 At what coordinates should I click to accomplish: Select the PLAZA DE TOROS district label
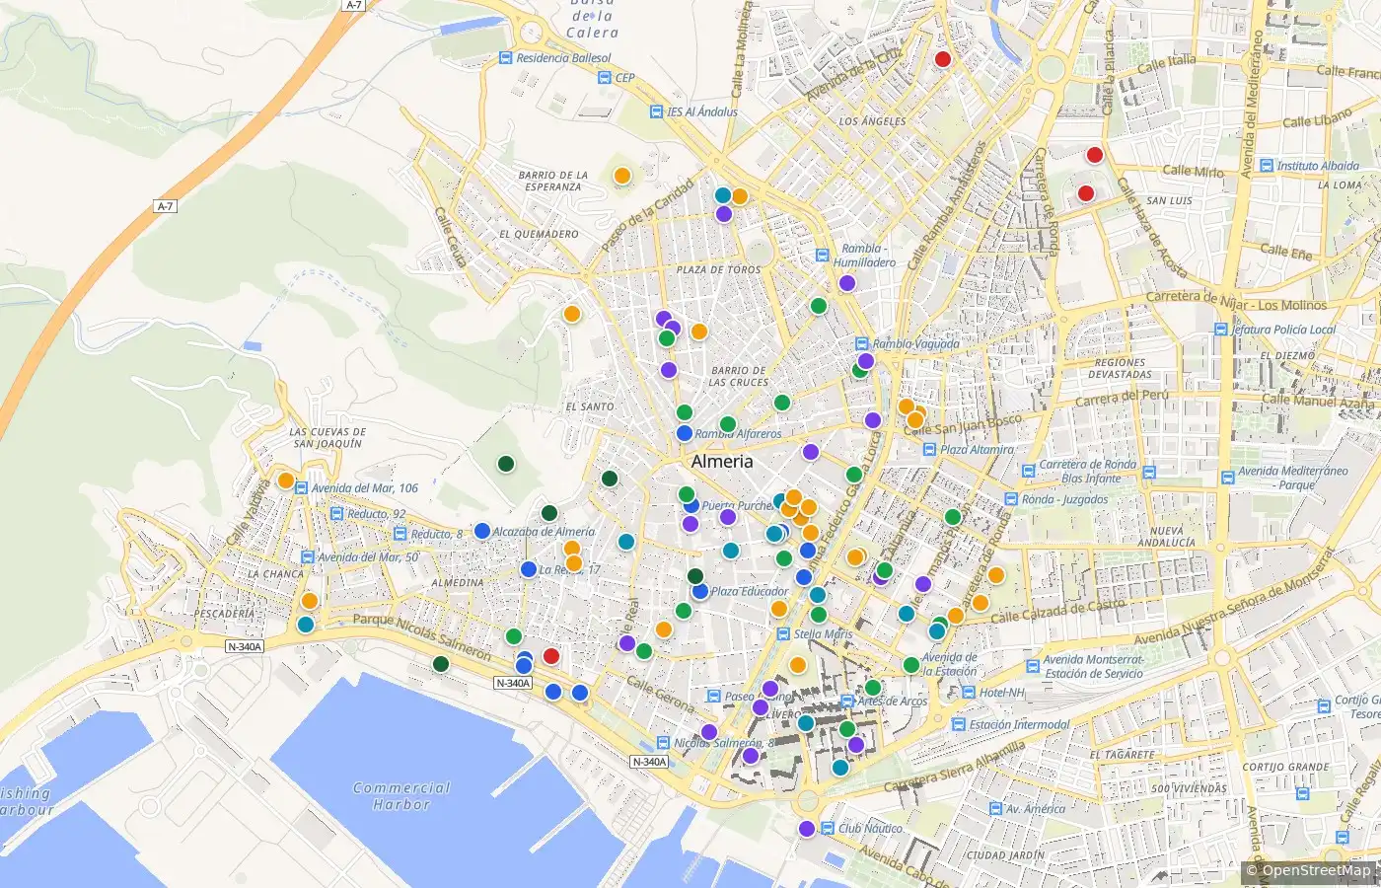(719, 269)
